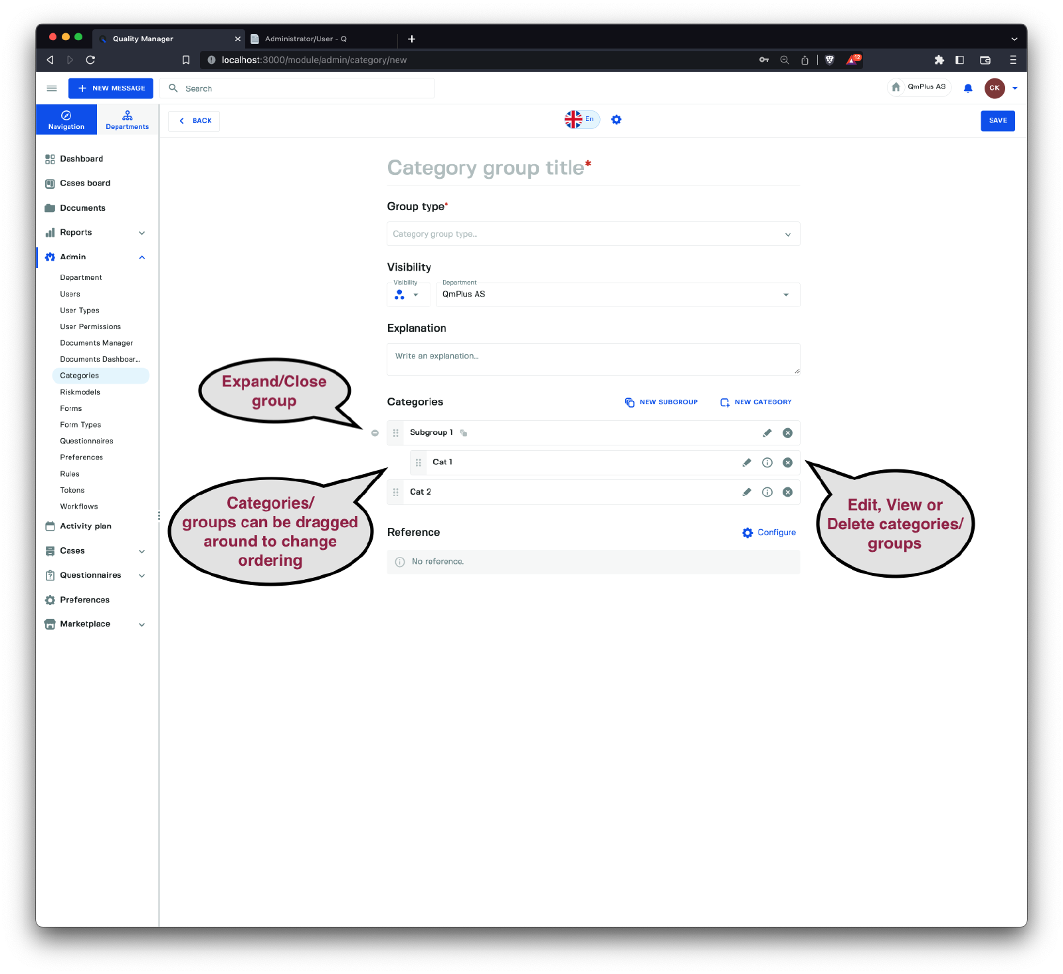Click the Configure reference link
The image size is (1063, 974).
pyautogui.click(x=769, y=533)
